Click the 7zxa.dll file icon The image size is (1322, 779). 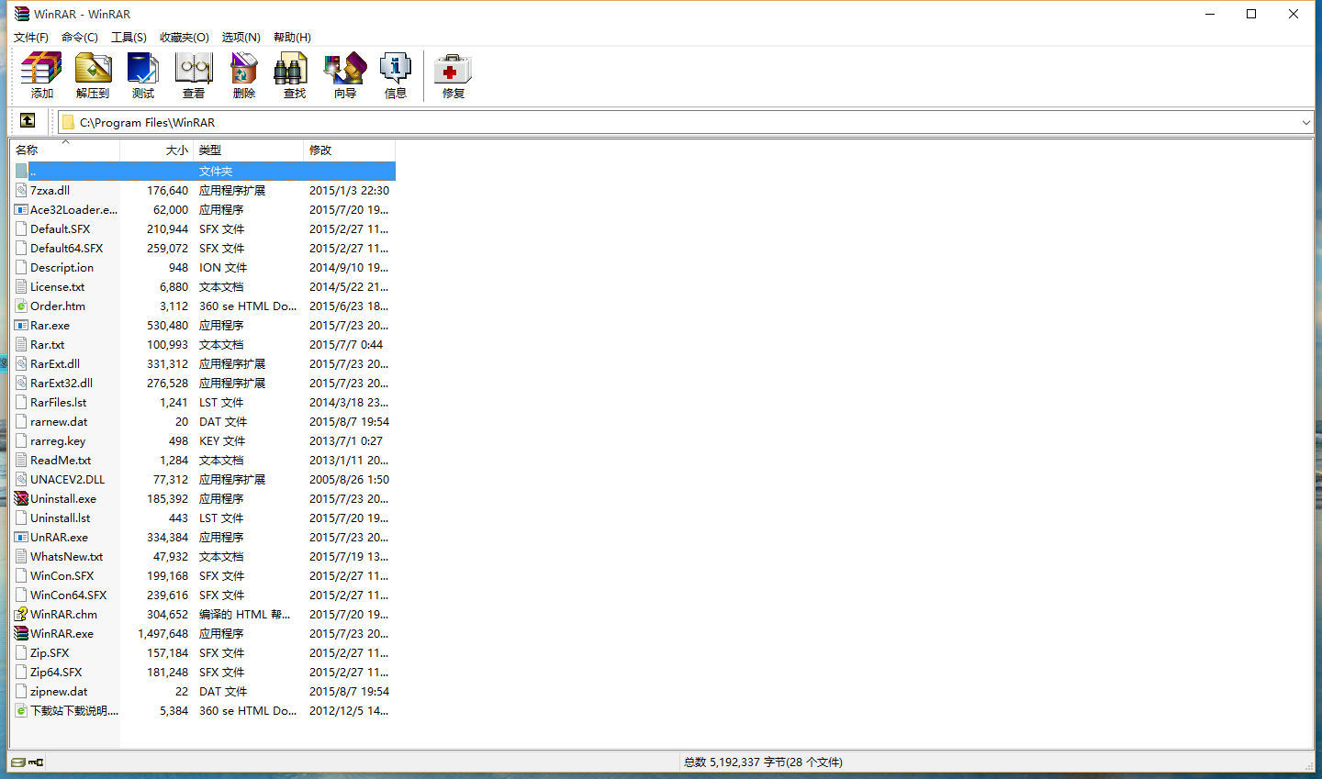click(x=21, y=191)
